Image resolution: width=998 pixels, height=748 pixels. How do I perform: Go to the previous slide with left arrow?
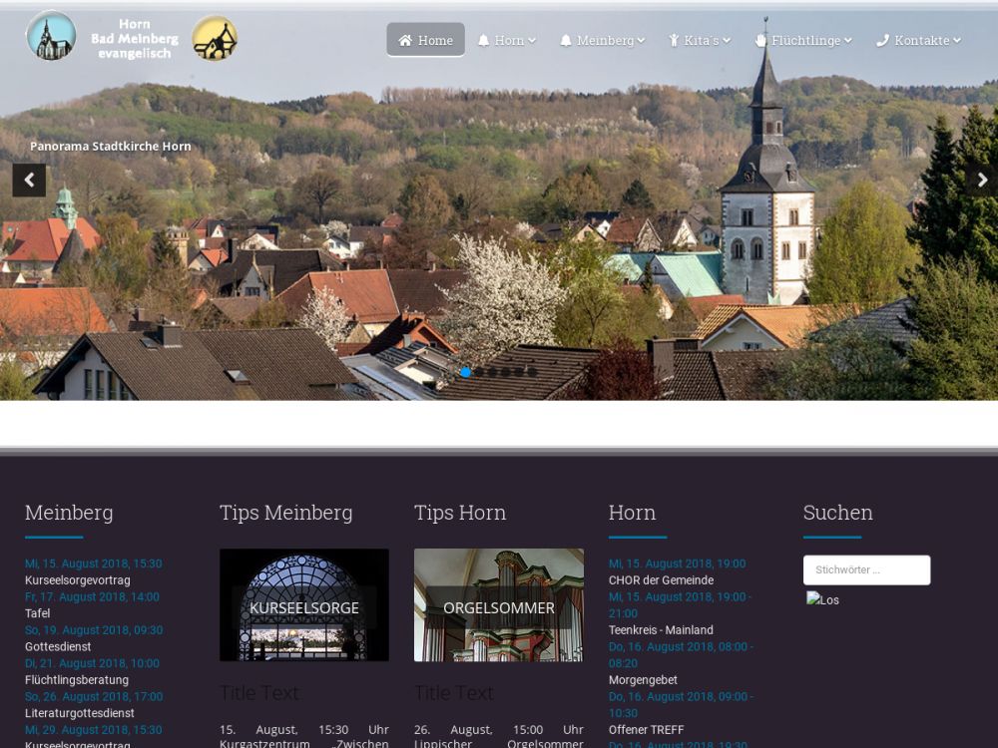click(29, 181)
